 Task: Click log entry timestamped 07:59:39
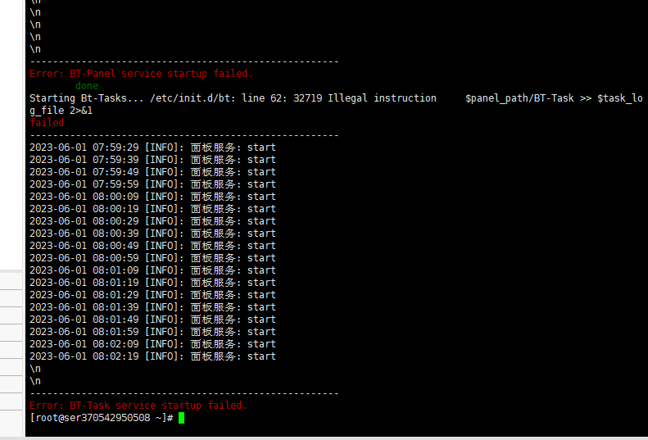[152, 160]
